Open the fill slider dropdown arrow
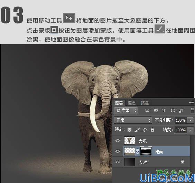This screenshot has width=195, height=183. pyautogui.click(x=191, y=130)
